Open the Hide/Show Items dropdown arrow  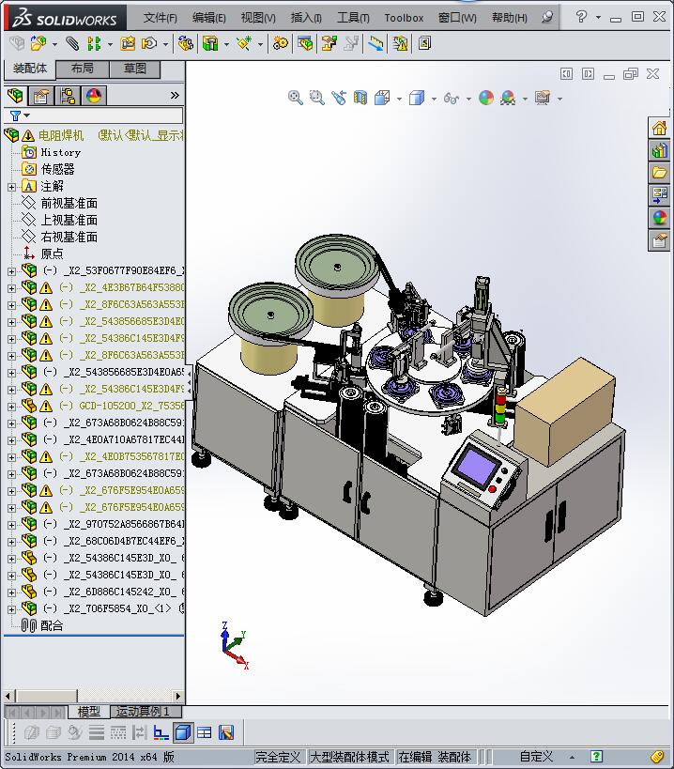[x=468, y=99]
